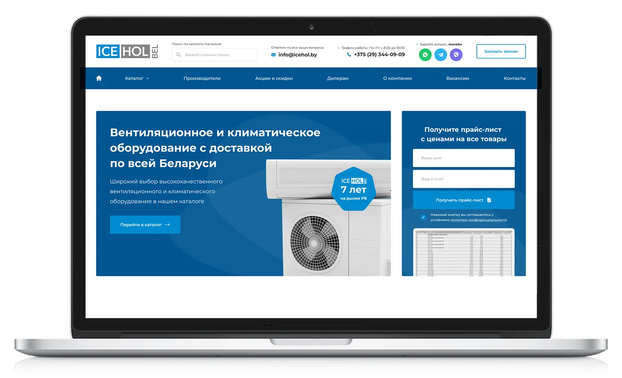Click the price list preview thumbnail
622x378 pixels.
(463, 252)
